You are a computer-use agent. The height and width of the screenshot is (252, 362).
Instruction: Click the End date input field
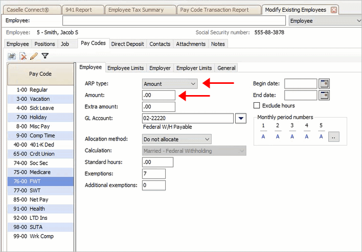click(301, 95)
